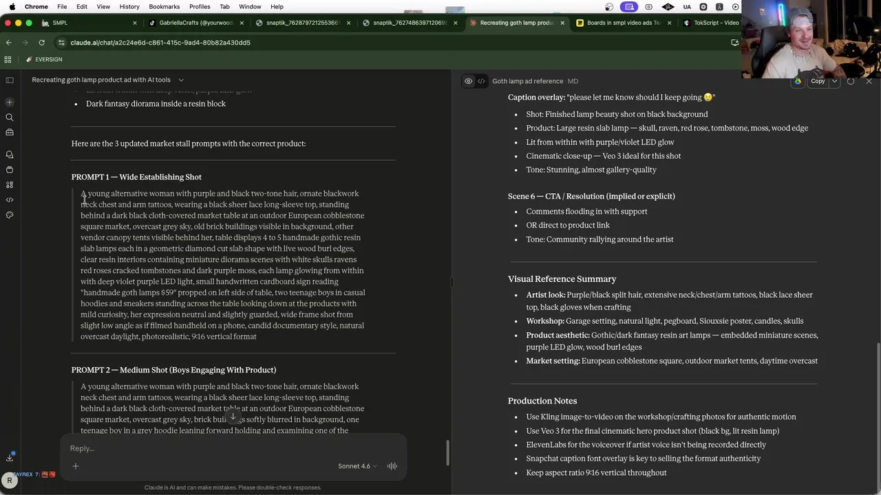Save the artifact to Google Drive
881x495 pixels.
[x=798, y=81]
